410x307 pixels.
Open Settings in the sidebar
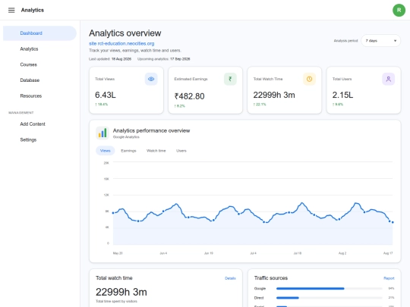tap(39, 139)
